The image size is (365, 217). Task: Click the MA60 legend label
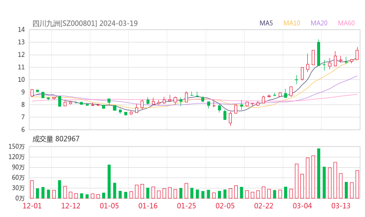[346, 23]
